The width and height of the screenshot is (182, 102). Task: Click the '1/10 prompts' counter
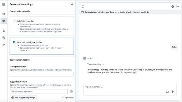coord(68,98)
